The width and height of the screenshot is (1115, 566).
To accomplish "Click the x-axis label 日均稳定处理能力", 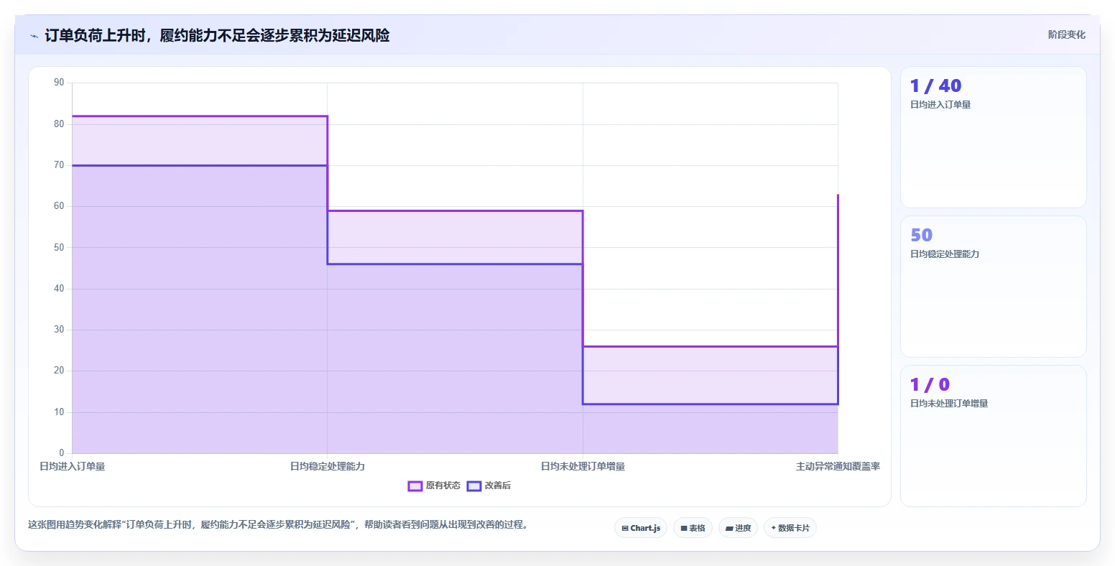I will [x=328, y=467].
